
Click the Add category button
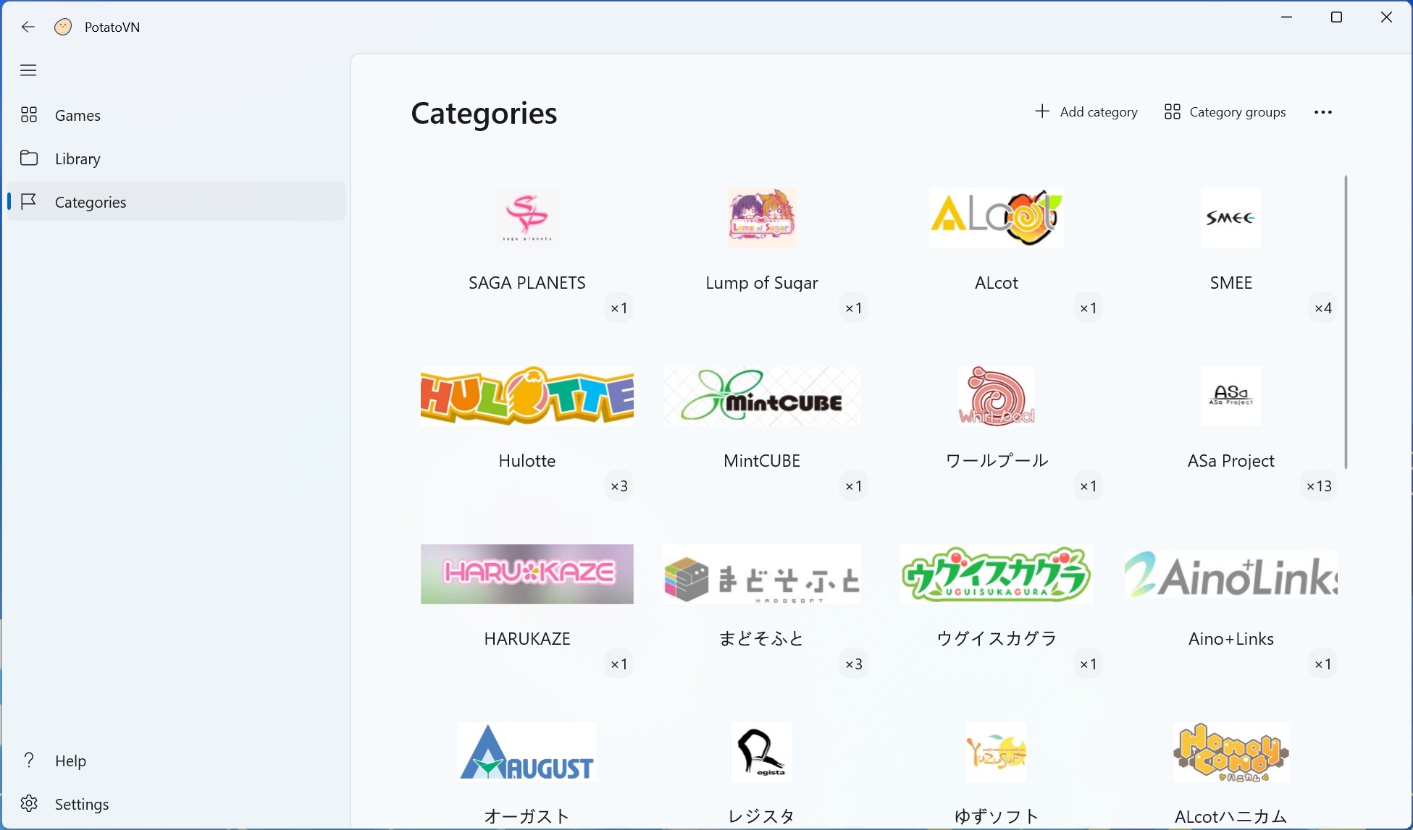[1086, 112]
